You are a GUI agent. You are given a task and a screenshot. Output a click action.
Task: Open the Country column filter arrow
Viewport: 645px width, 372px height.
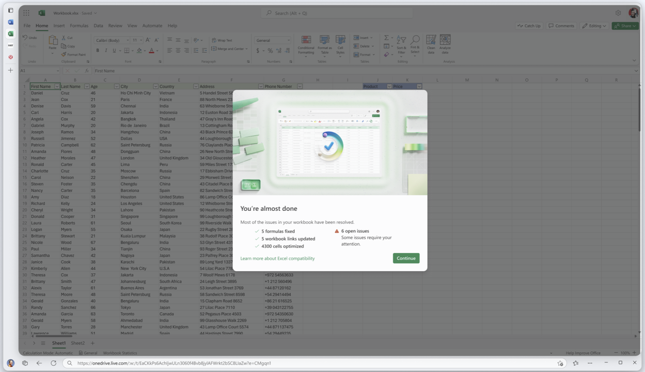pyautogui.click(x=196, y=87)
